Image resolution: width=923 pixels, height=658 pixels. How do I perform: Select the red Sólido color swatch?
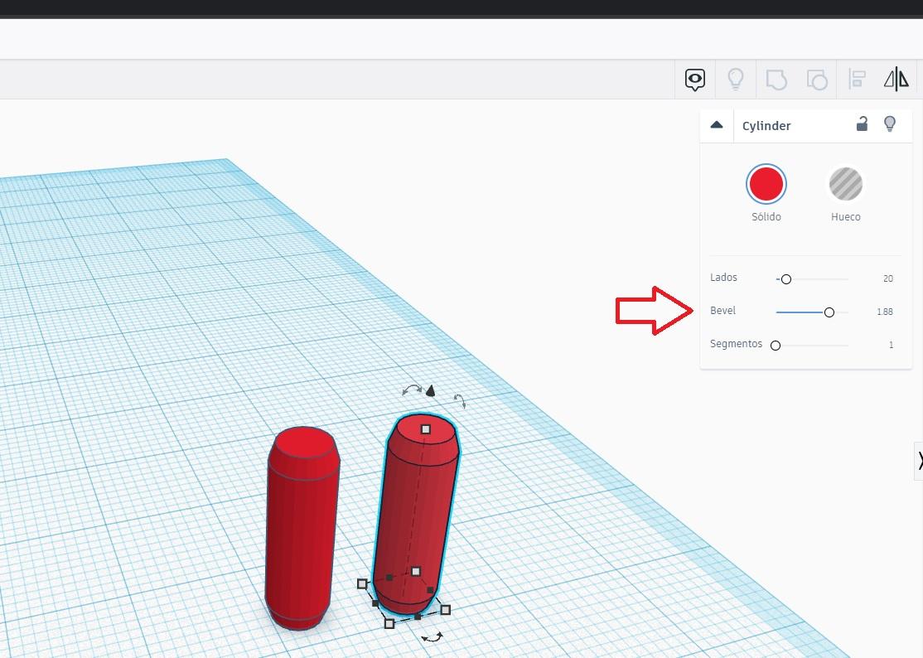pos(766,184)
